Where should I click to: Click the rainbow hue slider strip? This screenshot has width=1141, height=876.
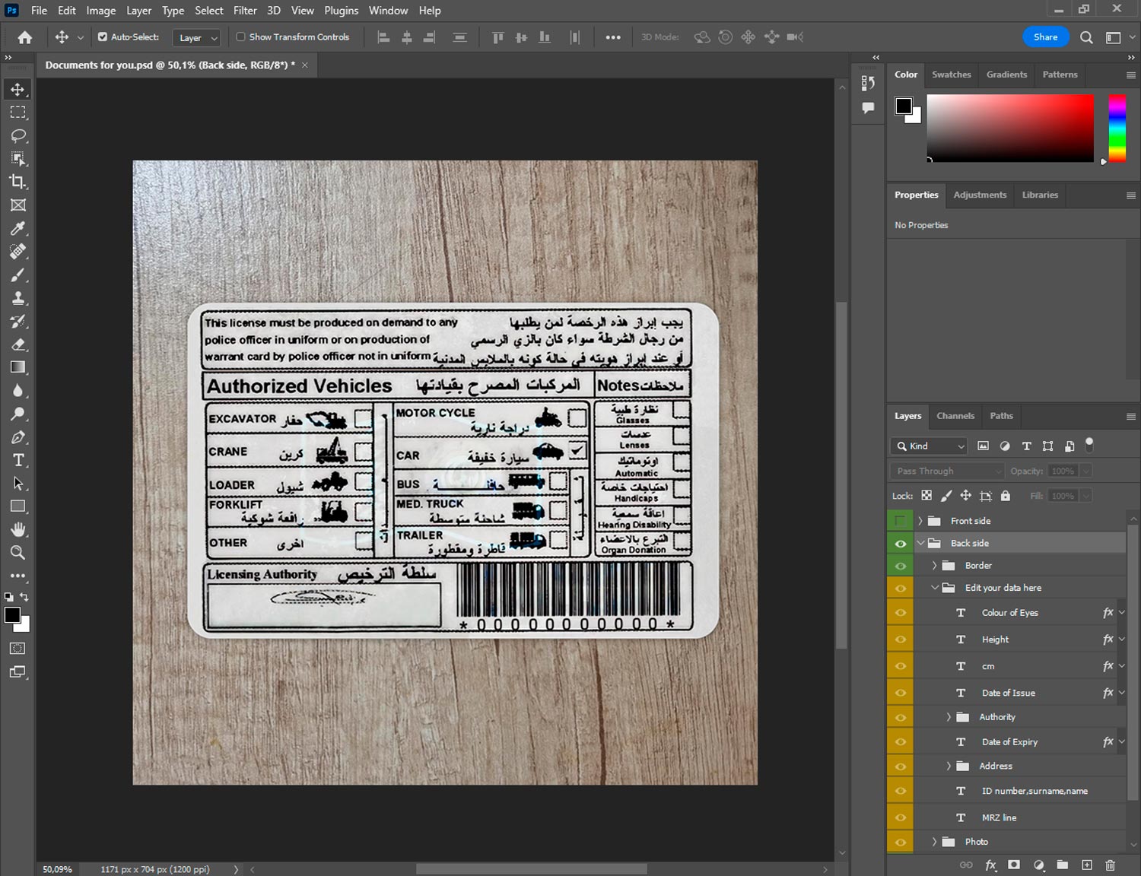coord(1117,128)
